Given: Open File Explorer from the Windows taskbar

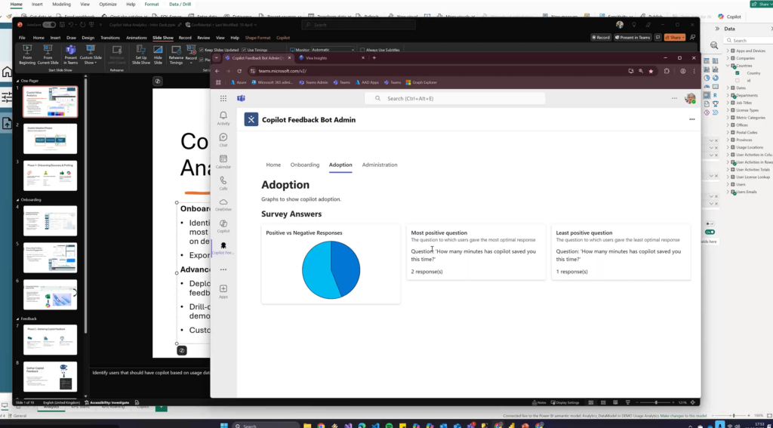Looking at the screenshot, I should pyautogui.click(x=307, y=426).
